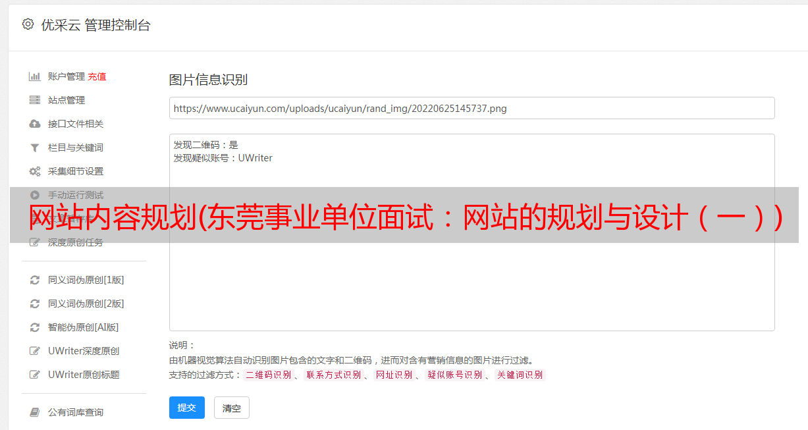Click the filter icon beside 栏目与关键词
This screenshot has height=430, width=808.
[35, 148]
